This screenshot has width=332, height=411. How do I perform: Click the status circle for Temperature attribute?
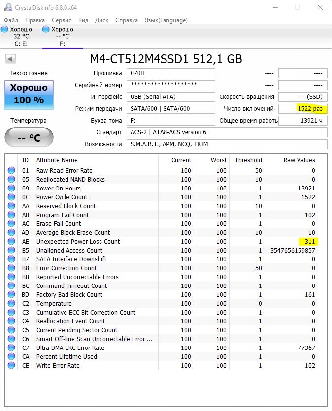(x=11, y=303)
